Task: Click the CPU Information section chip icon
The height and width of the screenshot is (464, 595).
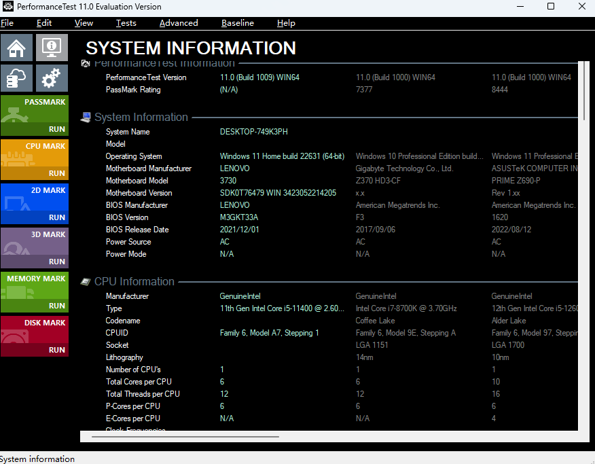Action: click(86, 281)
